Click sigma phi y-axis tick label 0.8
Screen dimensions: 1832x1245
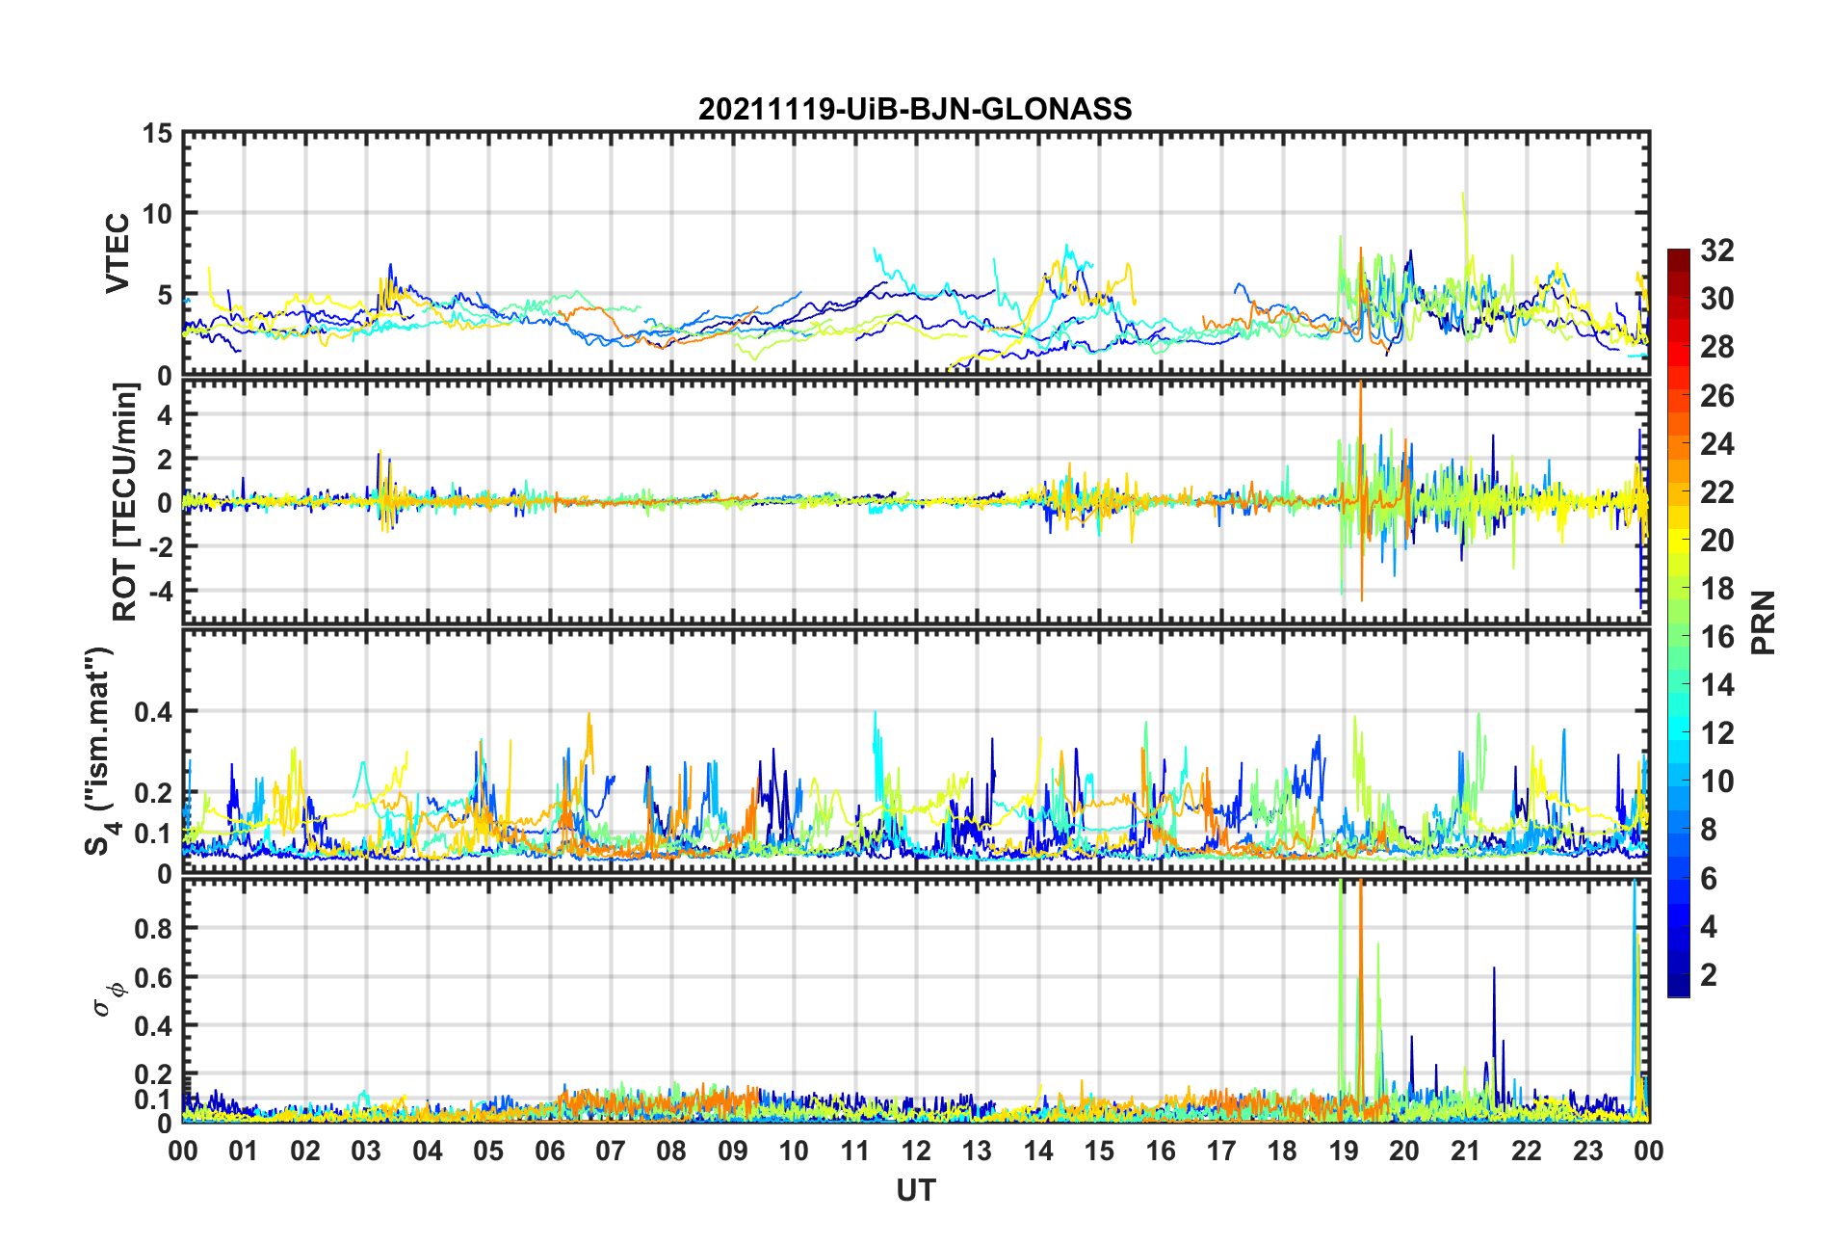click(154, 929)
